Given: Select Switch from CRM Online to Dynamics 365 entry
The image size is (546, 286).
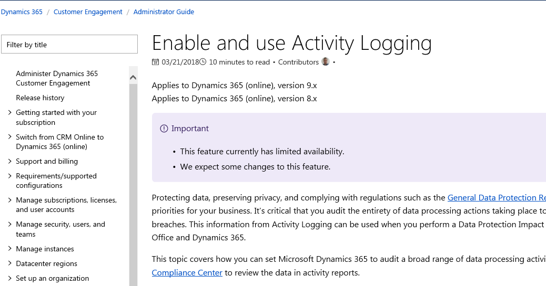Looking at the screenshot, I should [x=60, y=142].
